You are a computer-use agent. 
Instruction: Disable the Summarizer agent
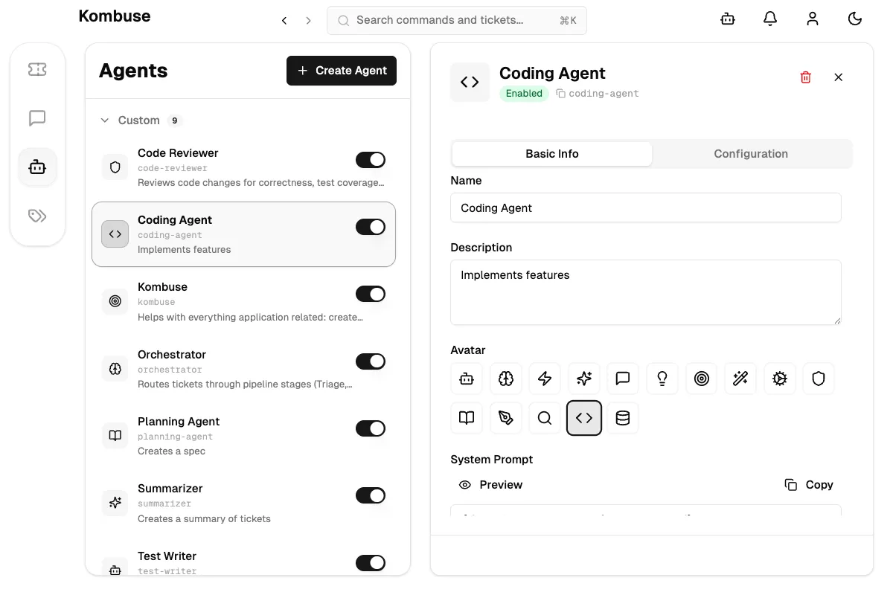(371, 495)
